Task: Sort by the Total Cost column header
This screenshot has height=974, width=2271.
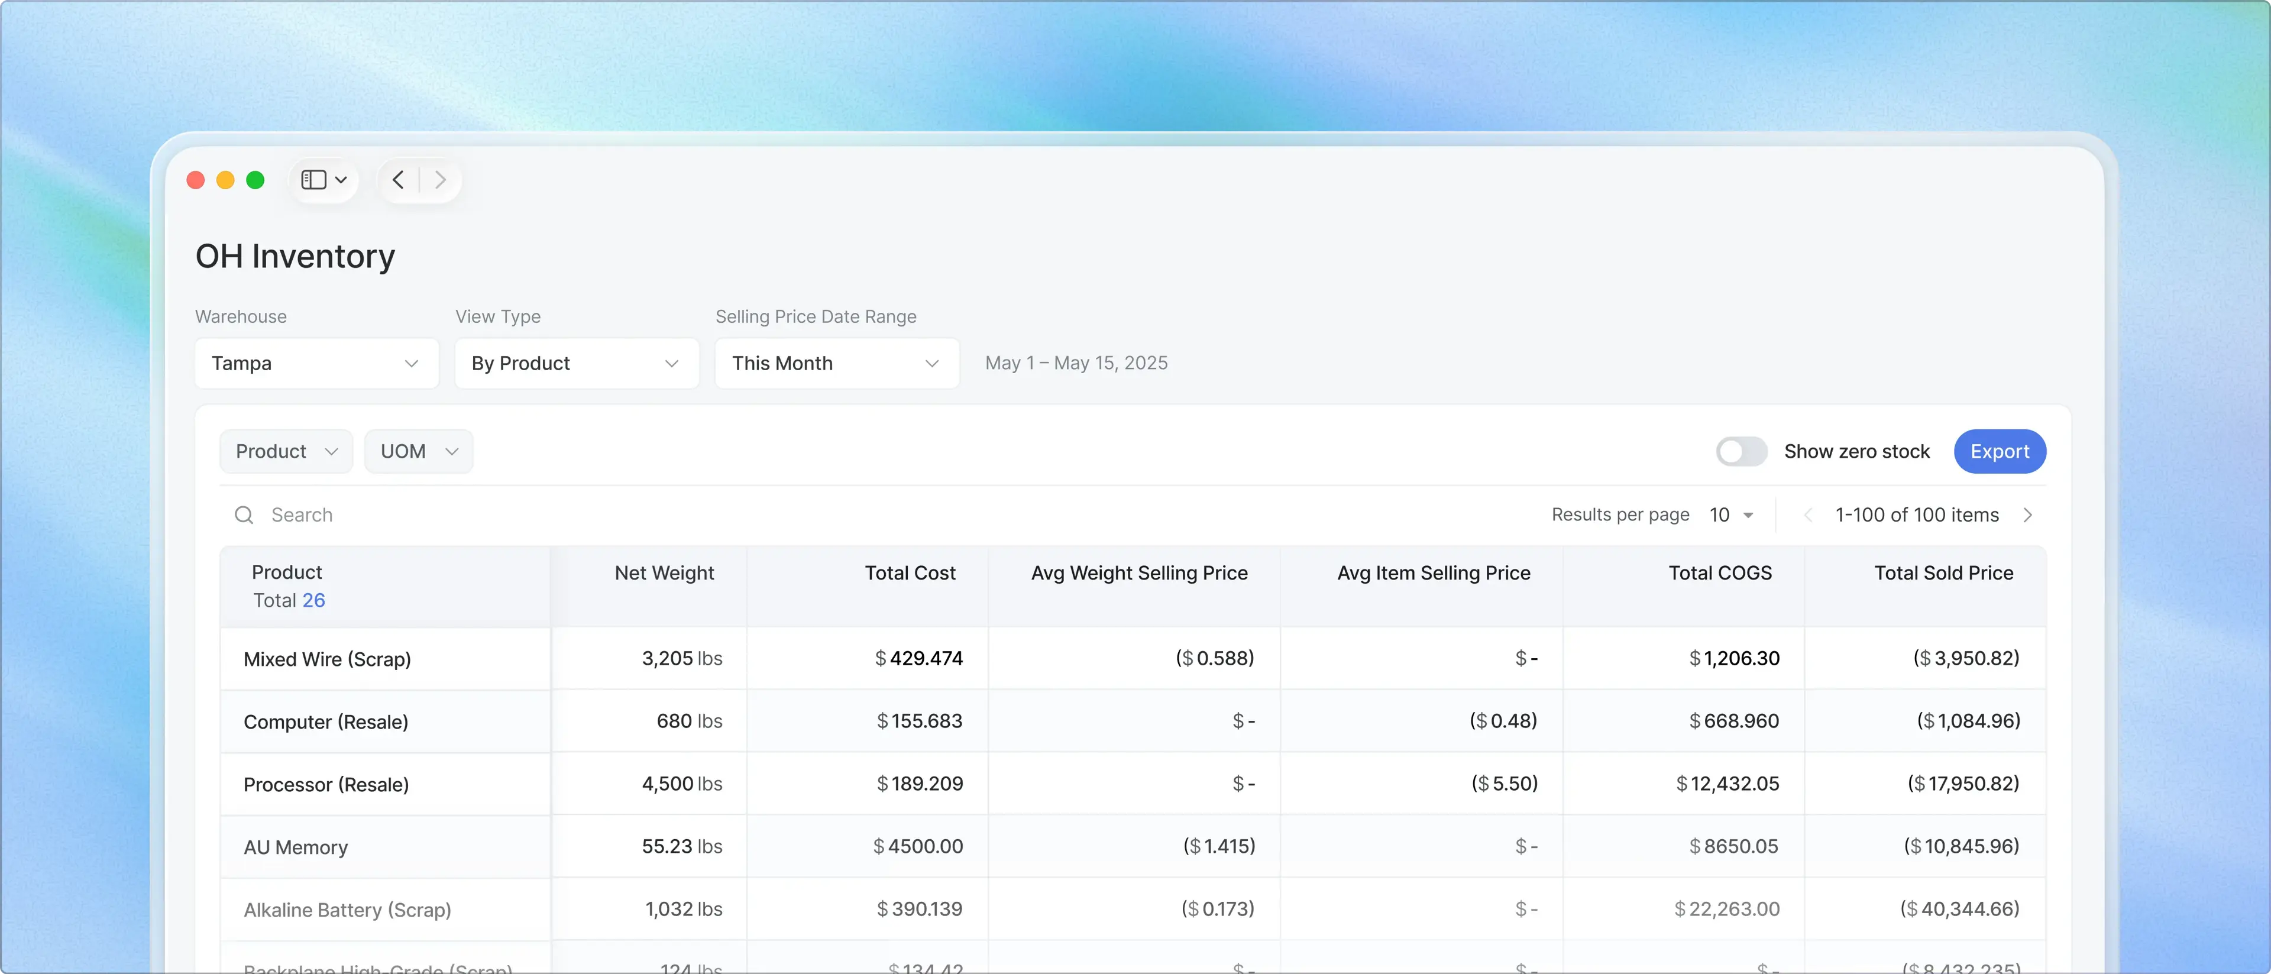Action: click(910, 573)
